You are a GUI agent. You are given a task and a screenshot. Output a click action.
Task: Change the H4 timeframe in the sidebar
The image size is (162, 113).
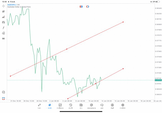click(x=4, y=39)
